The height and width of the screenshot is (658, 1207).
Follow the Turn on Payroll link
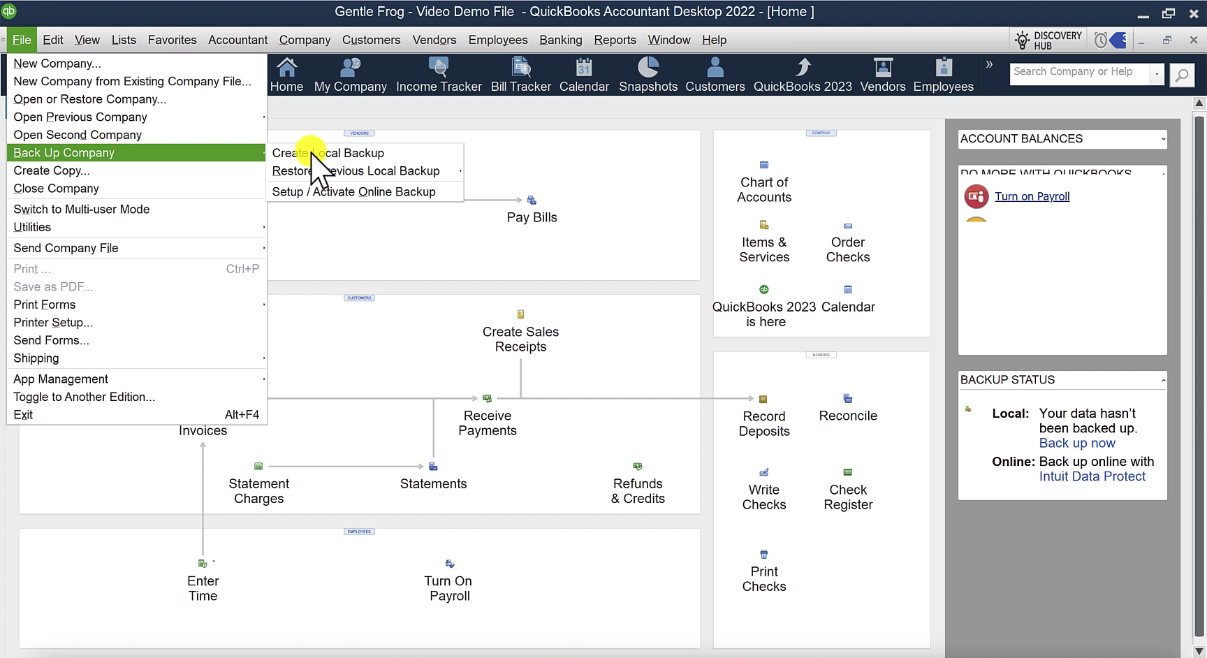(1032, 196)
